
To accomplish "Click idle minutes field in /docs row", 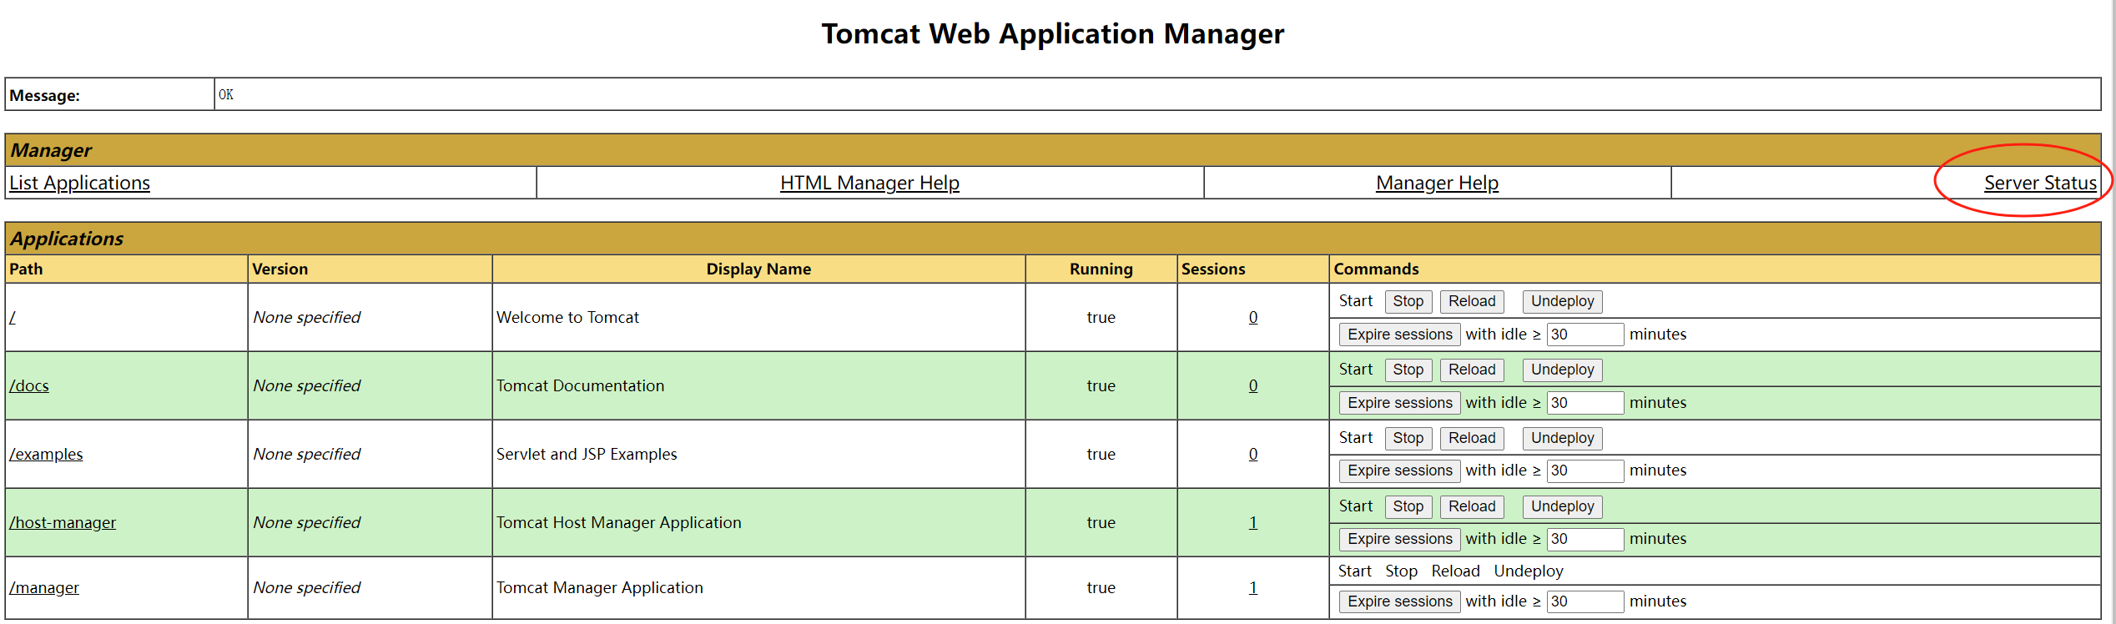I will coord(1585,403).
